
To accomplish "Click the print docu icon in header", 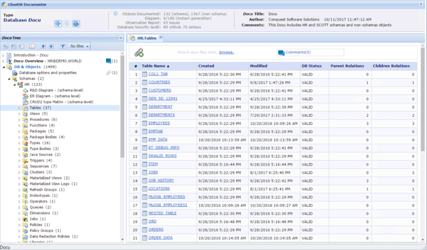I will (x=76, y=24).
